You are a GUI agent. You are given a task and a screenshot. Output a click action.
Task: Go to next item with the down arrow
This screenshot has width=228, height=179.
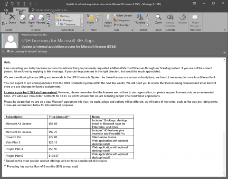point(30,3)
